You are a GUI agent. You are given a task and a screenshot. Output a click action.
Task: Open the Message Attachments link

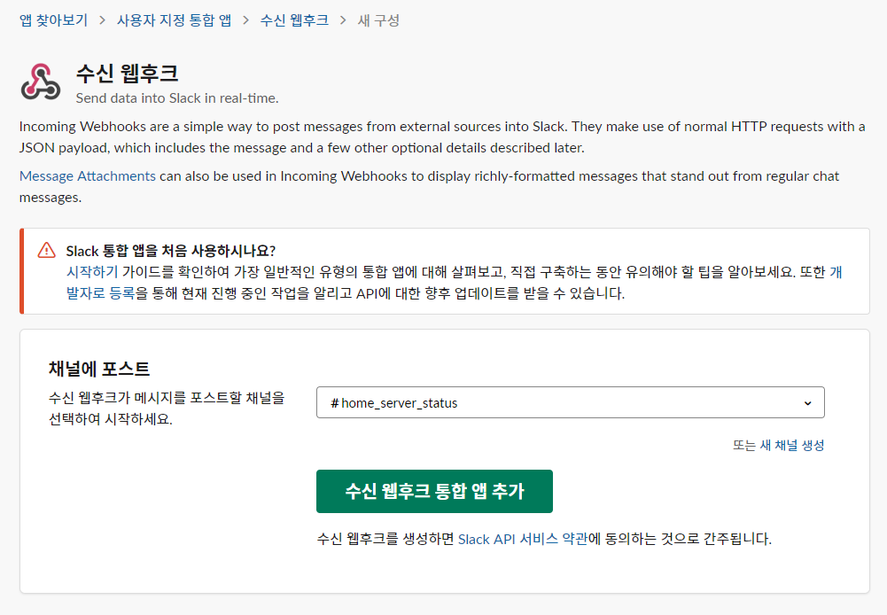tap(87, 176)
